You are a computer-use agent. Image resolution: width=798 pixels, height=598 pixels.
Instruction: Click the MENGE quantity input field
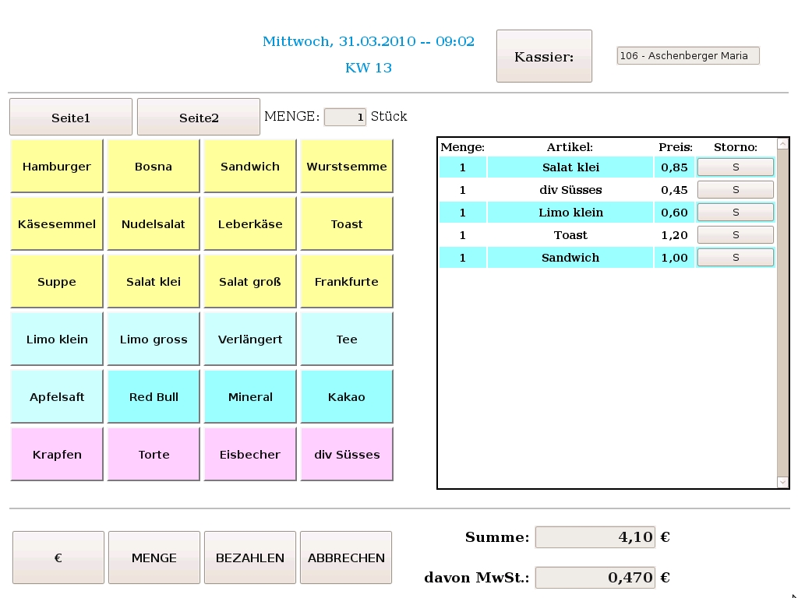coord(344,117)
